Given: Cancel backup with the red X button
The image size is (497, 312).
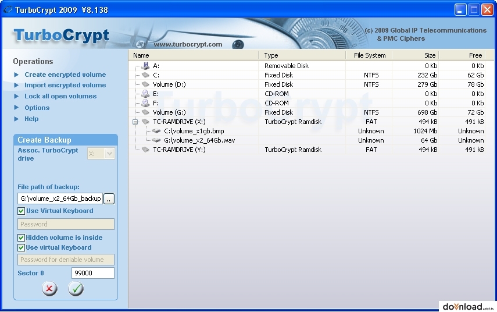Looking at the screenshot, I should pos(49,289).
